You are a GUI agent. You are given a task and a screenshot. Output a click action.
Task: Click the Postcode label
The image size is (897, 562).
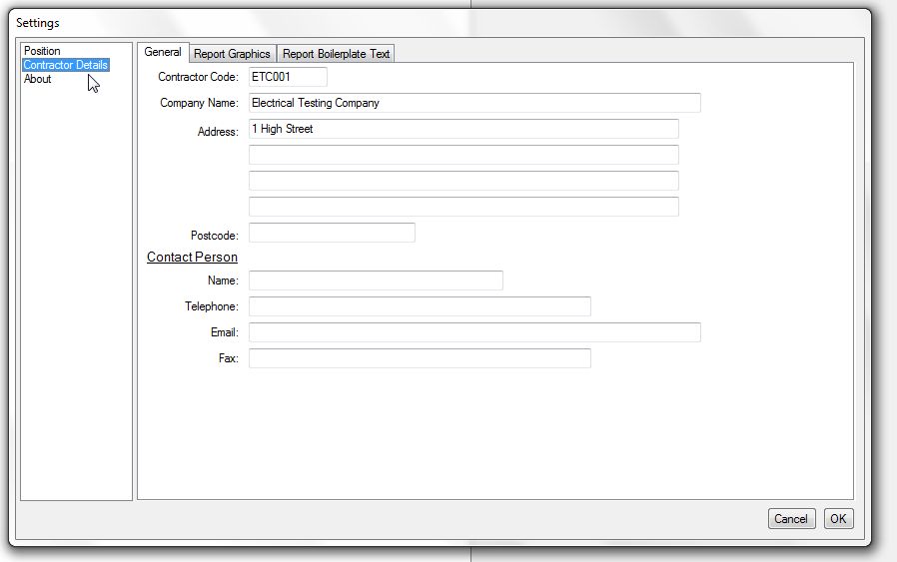[215, 236]
